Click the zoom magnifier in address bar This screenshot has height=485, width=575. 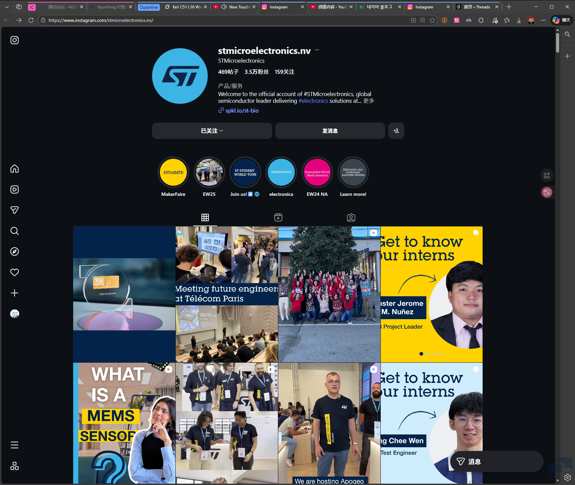point(423,20)
